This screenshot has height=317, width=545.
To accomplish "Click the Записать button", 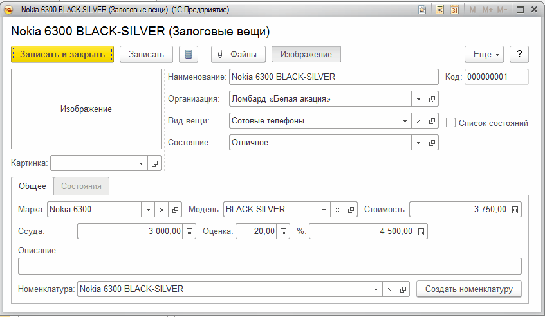I will 146,54.
